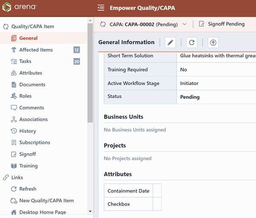Click the Quality/CAPA Item cycle icon

6,26
